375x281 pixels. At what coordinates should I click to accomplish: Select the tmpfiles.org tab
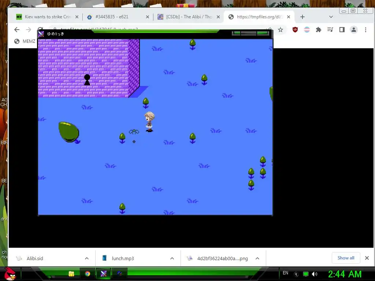pyautogui.click(x=260, y=17)
